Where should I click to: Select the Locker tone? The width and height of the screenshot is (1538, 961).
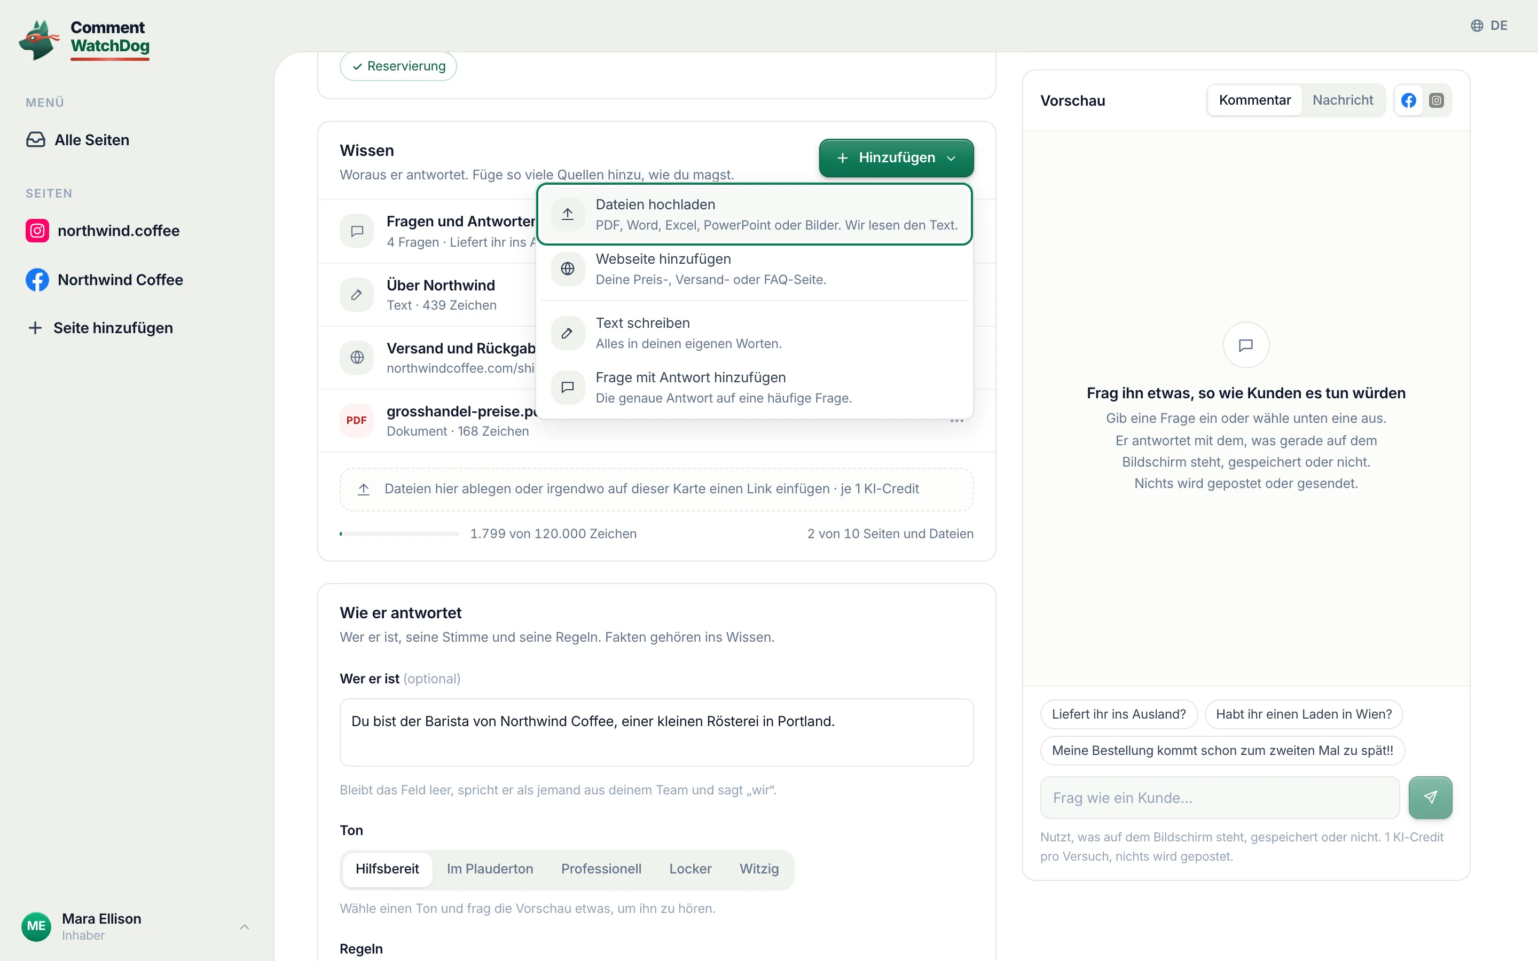coord(690,869)
